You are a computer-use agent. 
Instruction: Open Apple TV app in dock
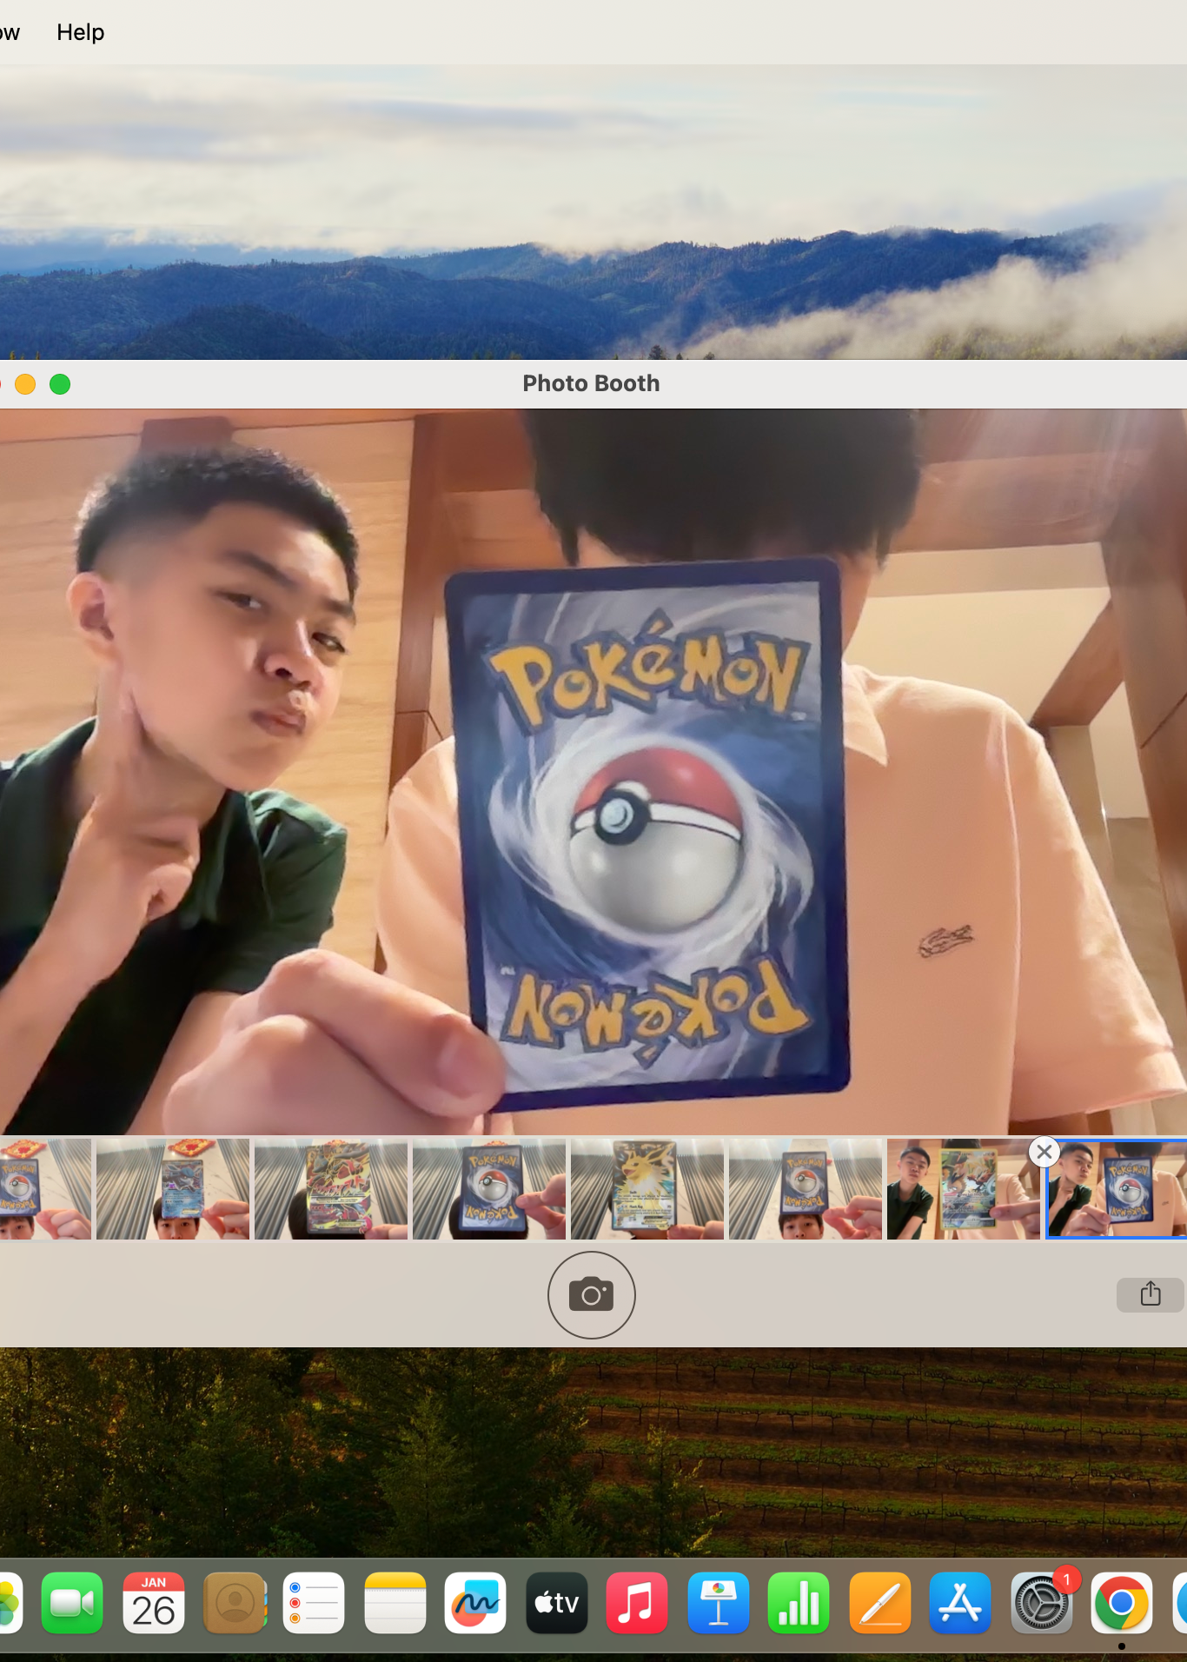click(556, 1603)
